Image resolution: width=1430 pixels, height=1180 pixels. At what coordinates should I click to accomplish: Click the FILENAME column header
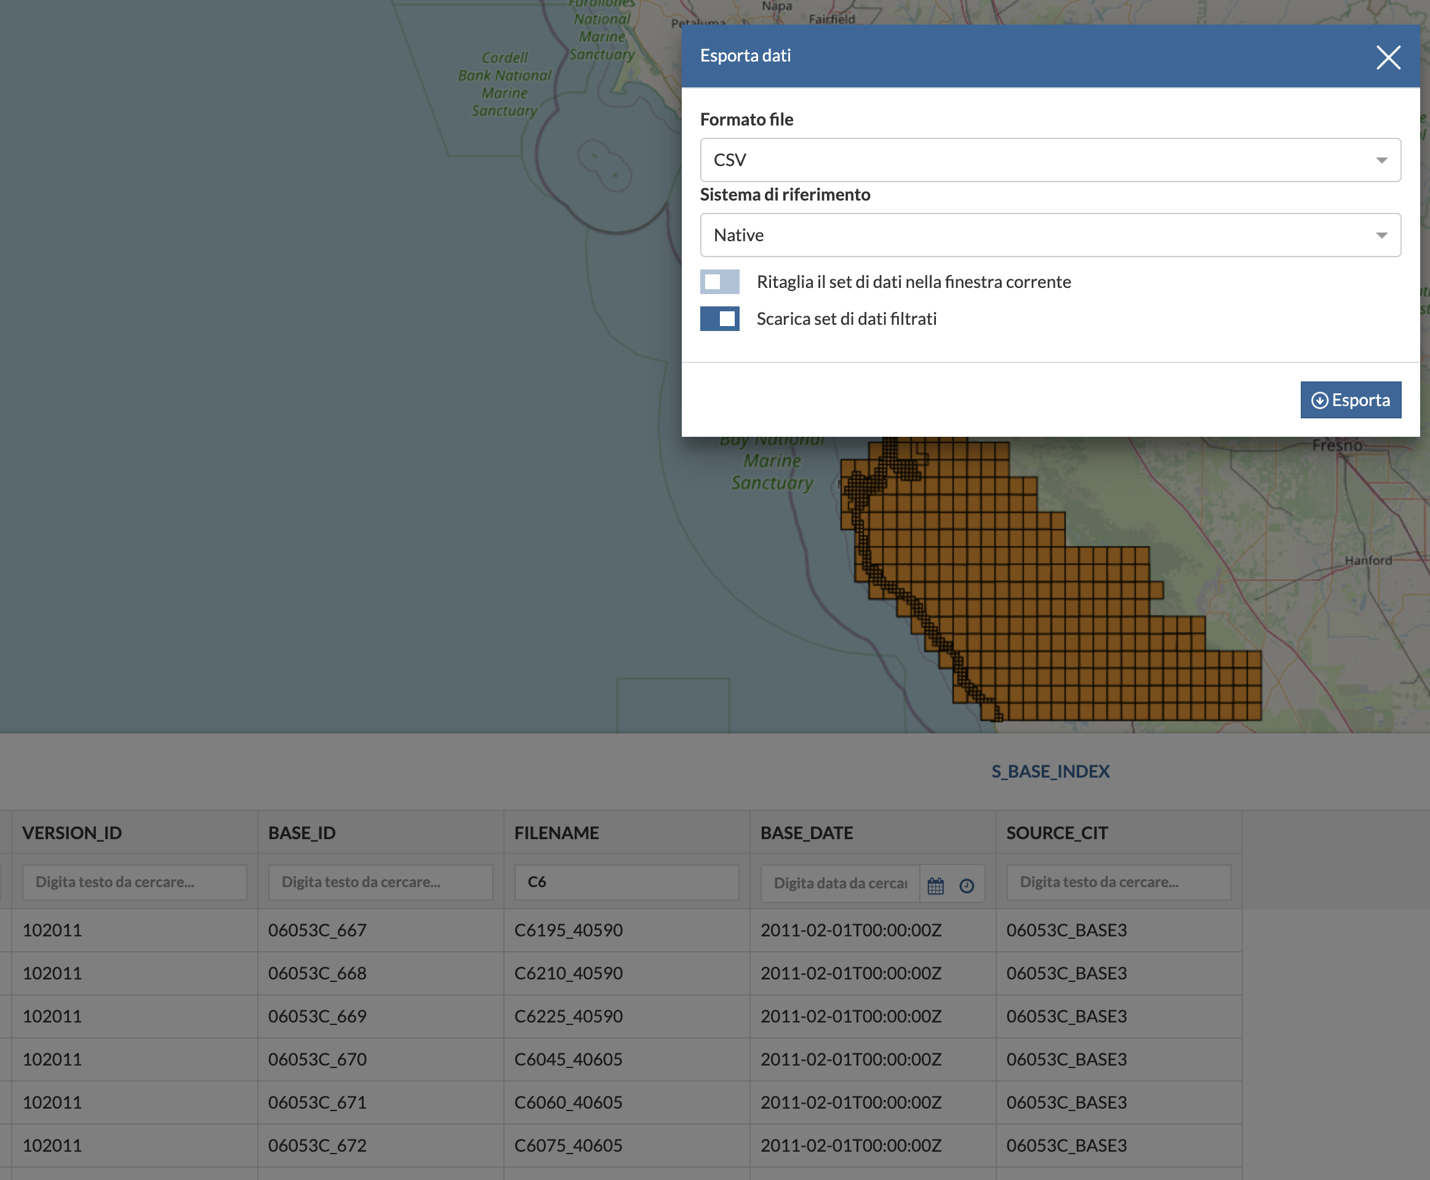pyautogui.click(x=626, y=832)
